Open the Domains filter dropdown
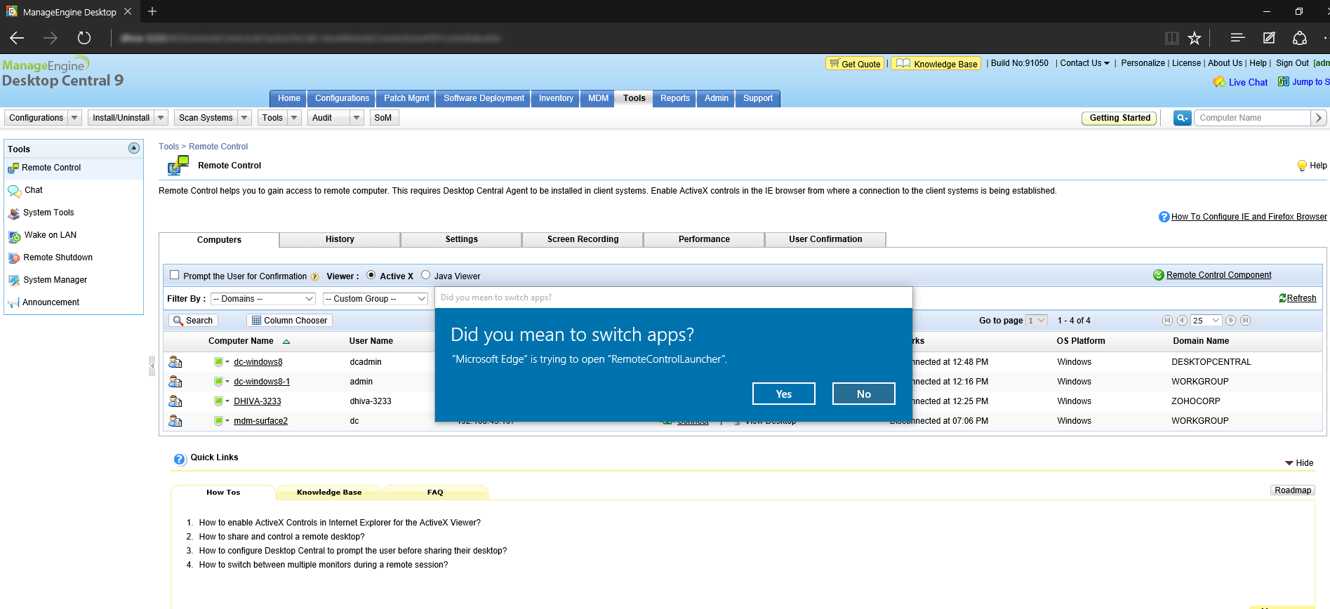1330x609 pixels. tap(263, 299)
